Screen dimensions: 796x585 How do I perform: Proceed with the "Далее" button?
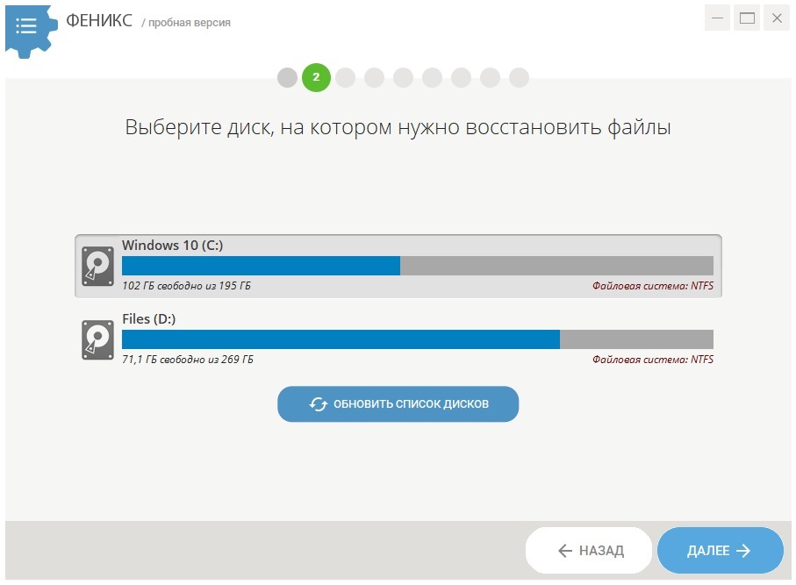click(720, 551)
